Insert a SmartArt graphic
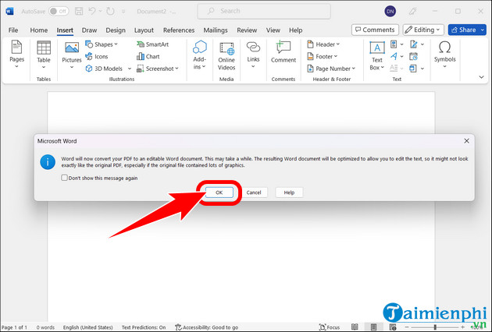The width and height of the screenshot is (492, 332). (x=153, y=44)
